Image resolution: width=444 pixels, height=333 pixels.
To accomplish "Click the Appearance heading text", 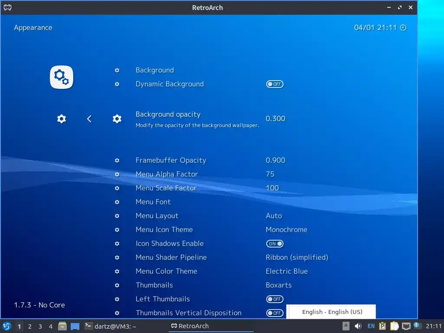I will coord(33,28).
